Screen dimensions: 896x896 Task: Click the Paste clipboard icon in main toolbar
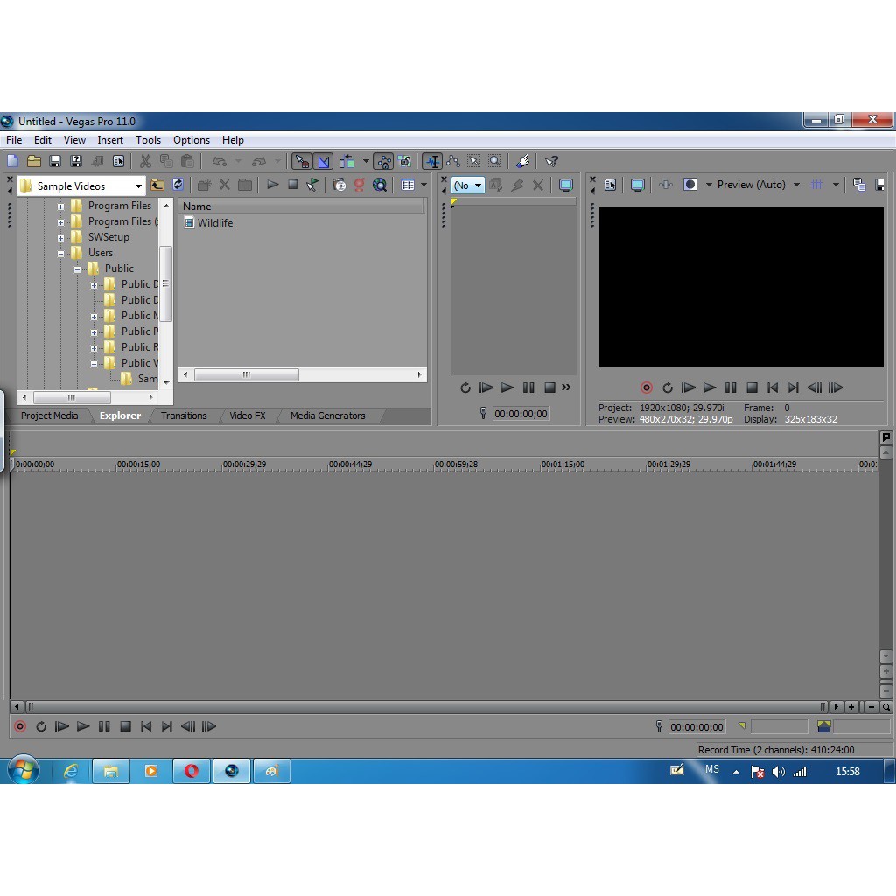click(x=187, y=161)
